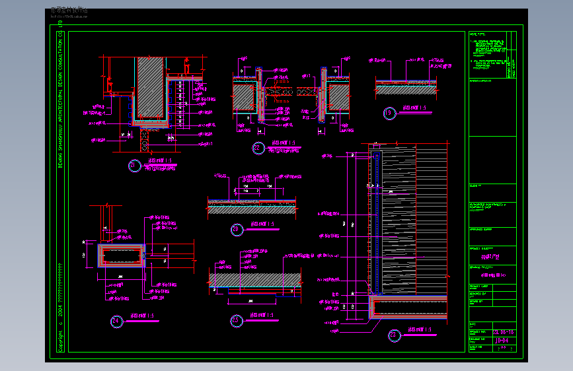Click the detail number 20 circle
The width and height of the screenshot is (573, 371).
click(x=237, y=229)
